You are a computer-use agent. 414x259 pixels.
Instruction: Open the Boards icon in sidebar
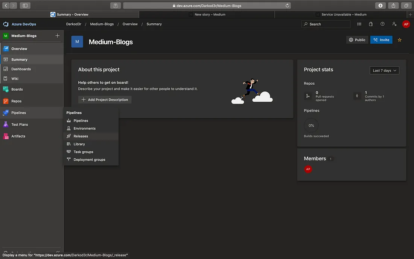pos(6,89)
